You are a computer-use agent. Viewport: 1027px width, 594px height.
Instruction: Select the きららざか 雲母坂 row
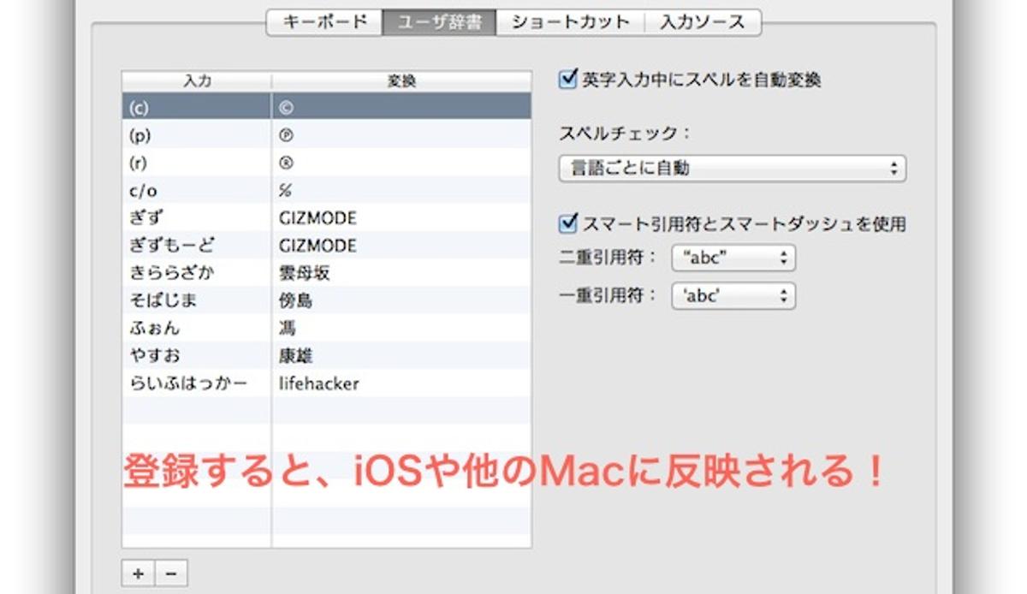[x=326, y=273]
